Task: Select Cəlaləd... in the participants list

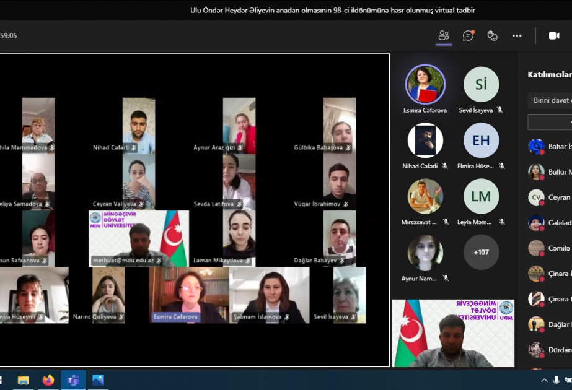Action: click(550, 223)
